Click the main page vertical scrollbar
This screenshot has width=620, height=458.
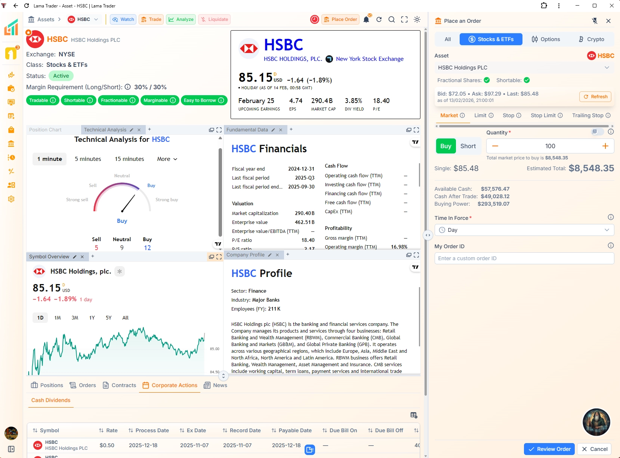[426, 213]
